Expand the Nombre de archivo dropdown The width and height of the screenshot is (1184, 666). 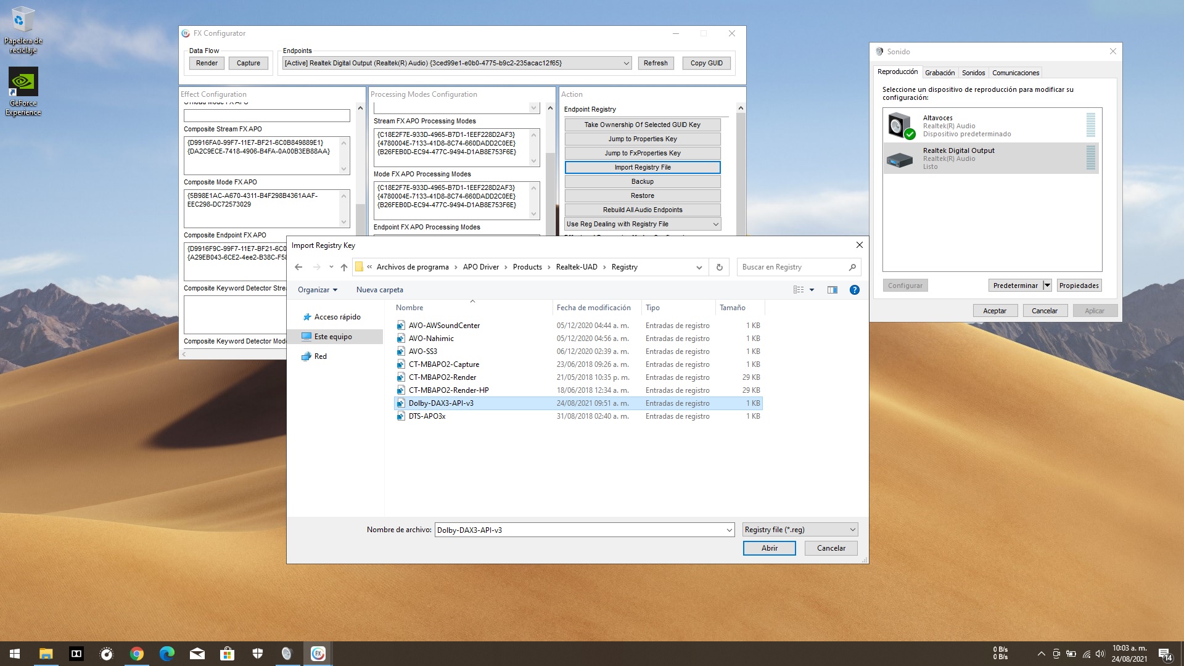[x=729, y=530]
